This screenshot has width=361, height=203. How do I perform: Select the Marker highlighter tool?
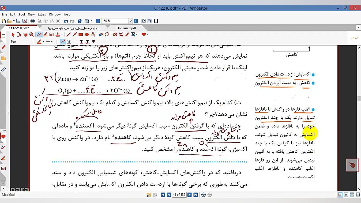coord(46,35)
